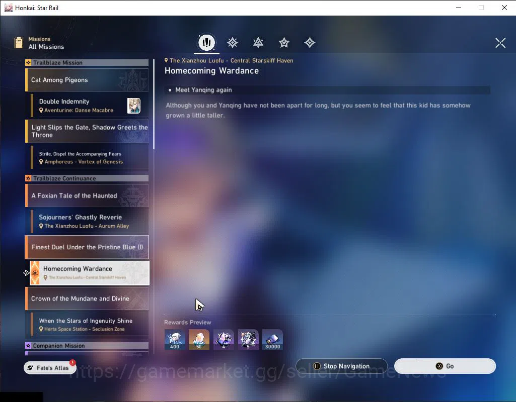Collapse the Trailblaze Mission section header

(x=87, y=62)
